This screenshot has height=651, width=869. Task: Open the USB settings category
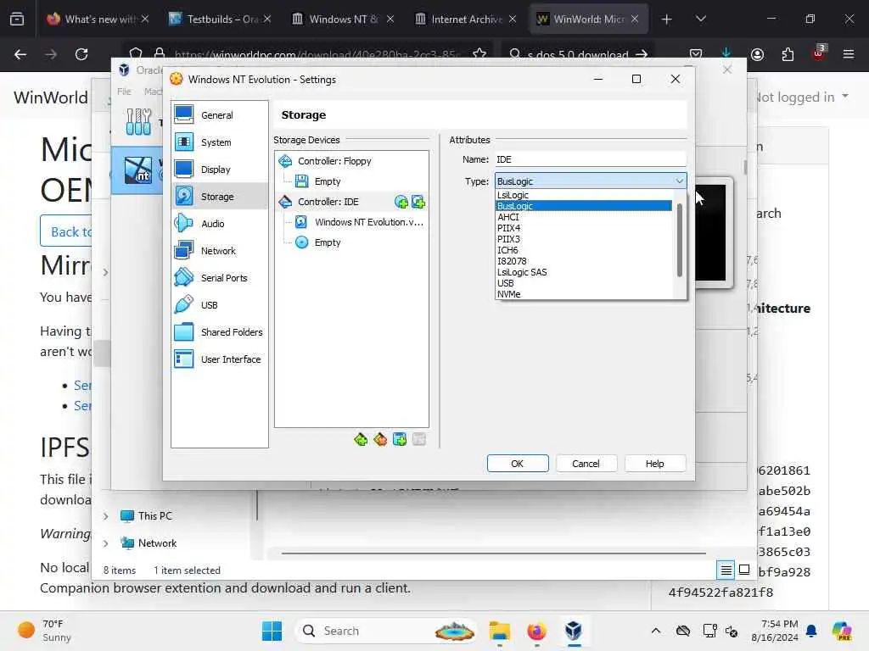220,305
